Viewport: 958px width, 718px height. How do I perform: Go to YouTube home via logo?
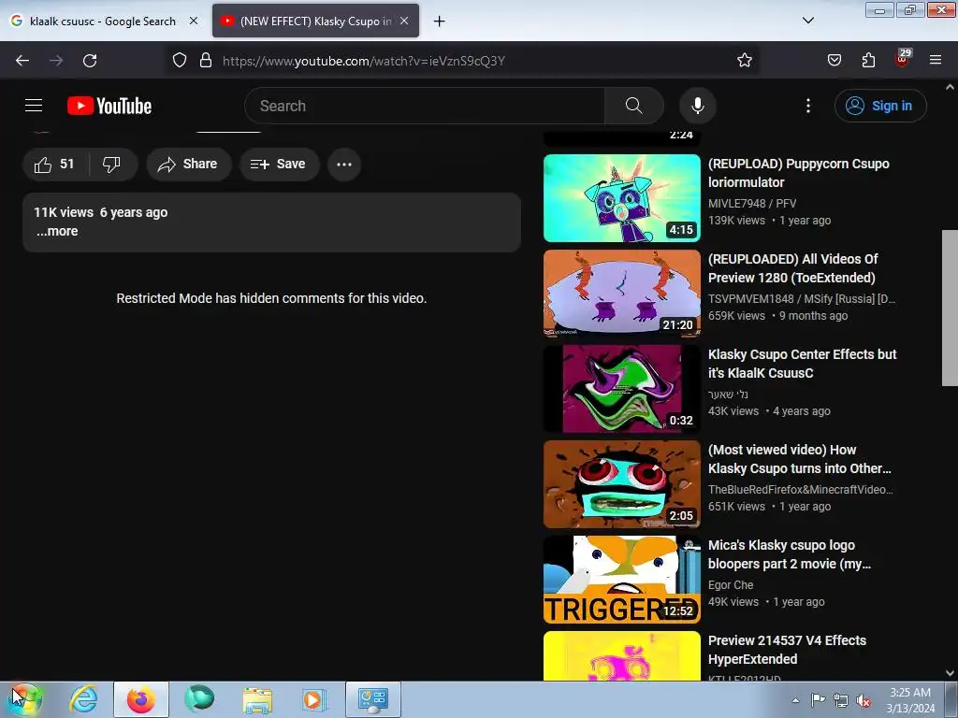109,106
